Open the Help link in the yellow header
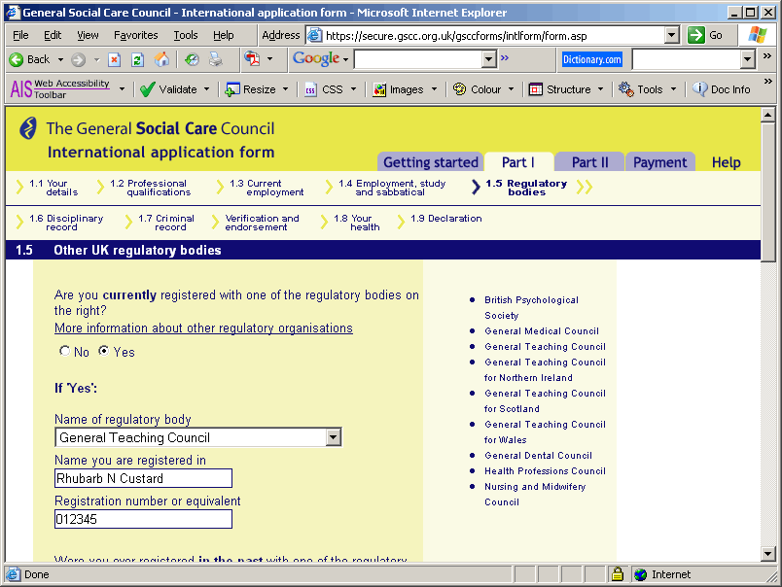 726,162
